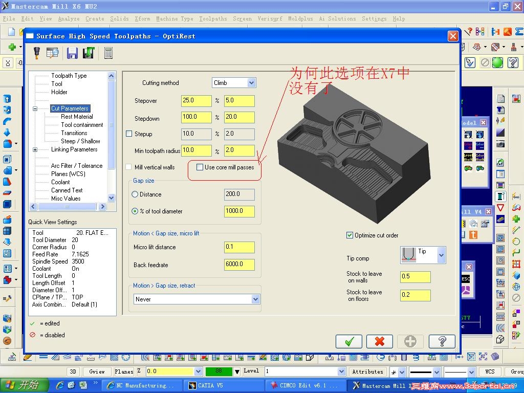Select Tool in the parameter tree
The height and width of the screenshot is (393, 524).
pos(57,84)
